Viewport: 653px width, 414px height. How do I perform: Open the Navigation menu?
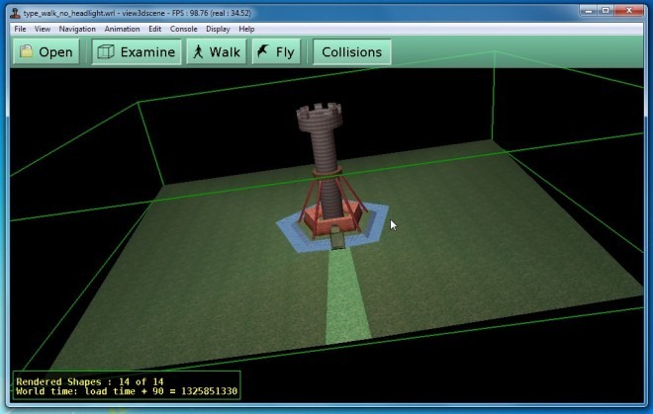coord(77,29)
